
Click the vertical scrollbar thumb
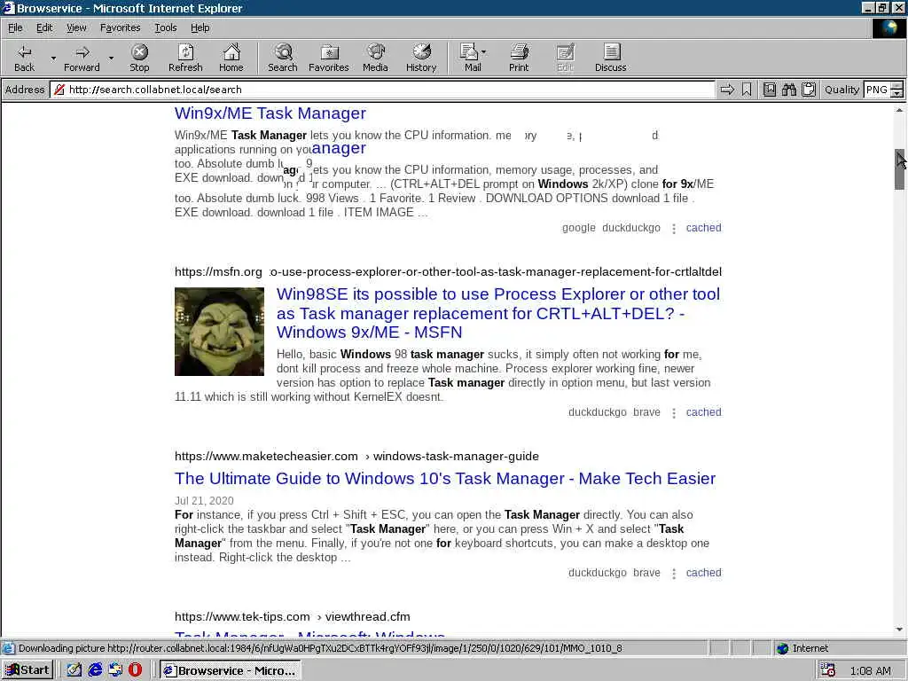(899, 169)
